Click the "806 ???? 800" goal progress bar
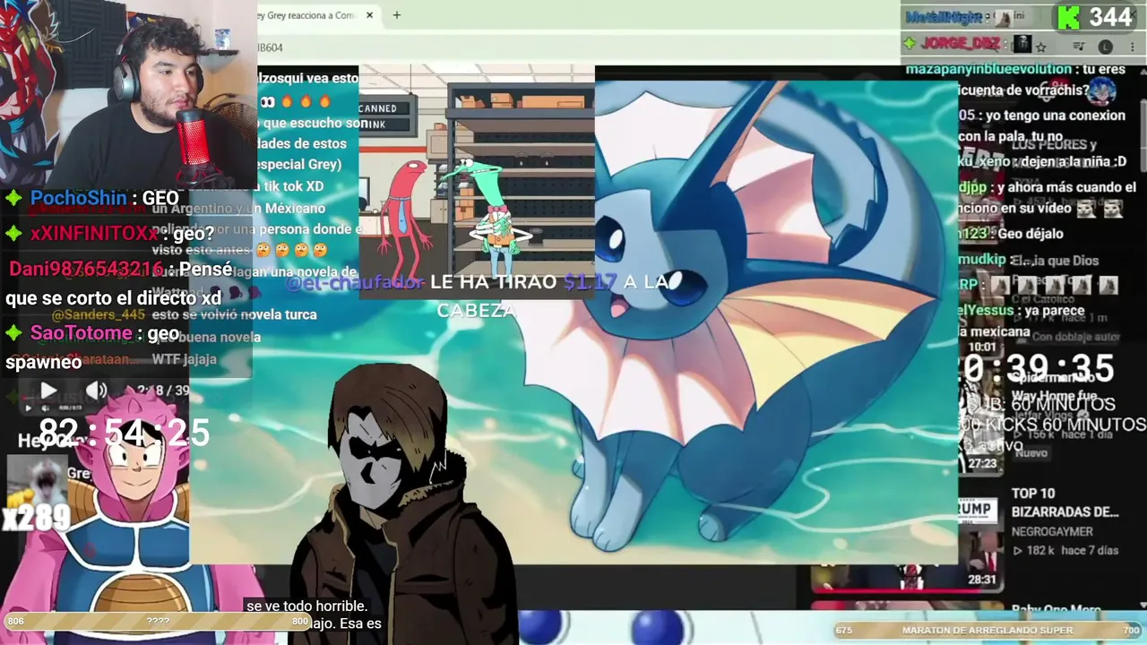The image size is (1147, 645). click(x=157, y=621)
